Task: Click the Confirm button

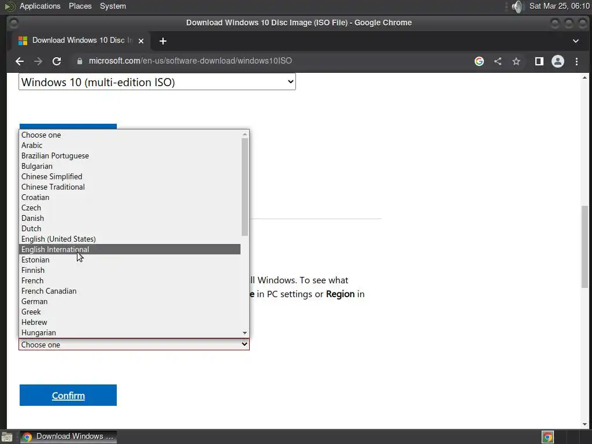Action: coord(68,395)
